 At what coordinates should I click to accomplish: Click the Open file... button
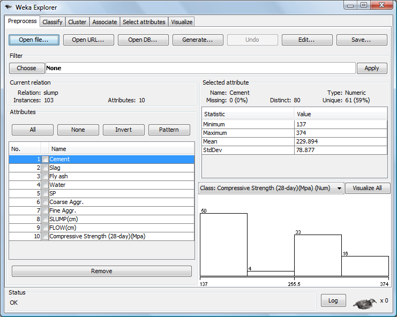[34, 40]
